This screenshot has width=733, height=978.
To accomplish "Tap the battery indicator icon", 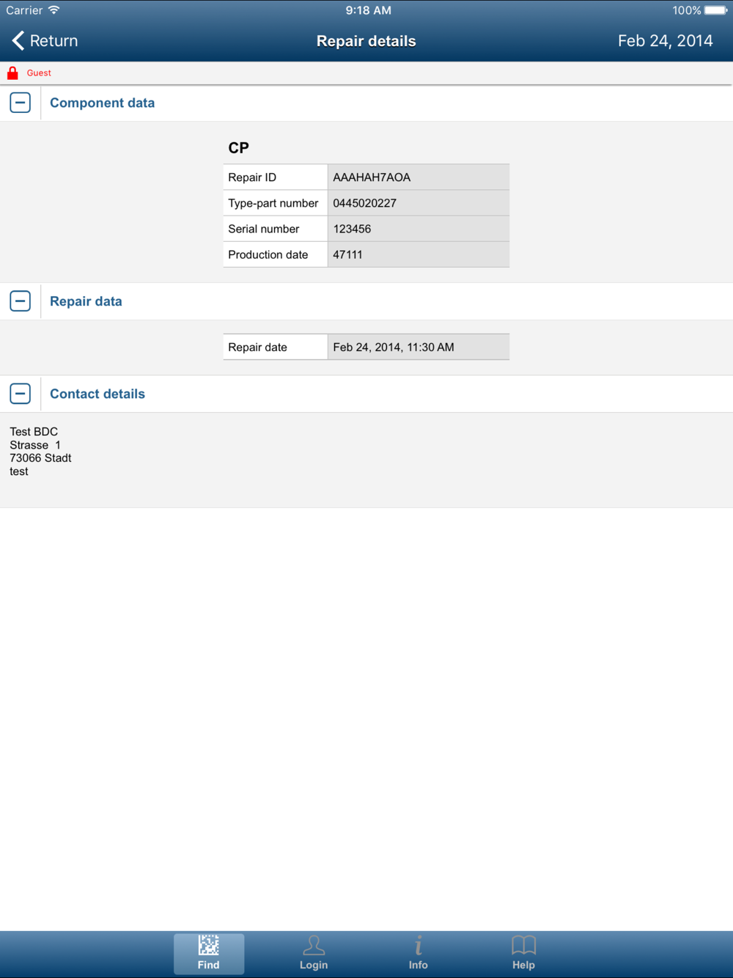I will click(x=716, y=10).
